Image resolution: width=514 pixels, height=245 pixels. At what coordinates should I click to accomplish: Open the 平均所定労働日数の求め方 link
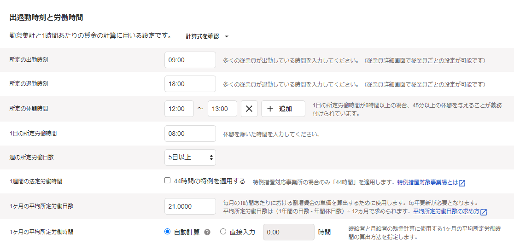pyautogui.click(x=446, y=212)
